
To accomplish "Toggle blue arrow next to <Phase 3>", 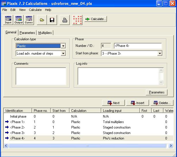I will click(7, 133).
